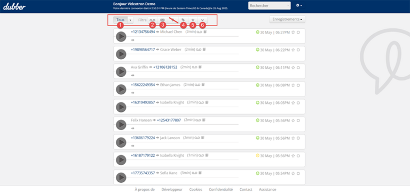
Task: Open the Enregistrements dropdown
Action: 287,19
